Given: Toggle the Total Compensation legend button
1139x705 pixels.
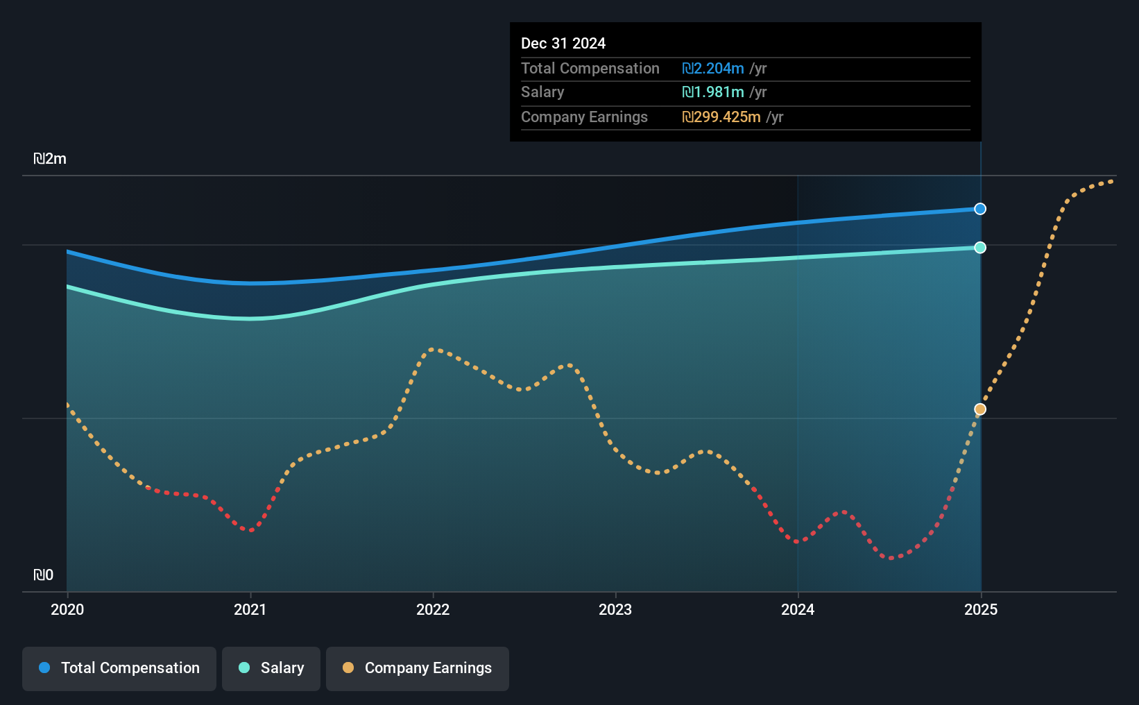Looking at the screenshot, I should point(119,668).
